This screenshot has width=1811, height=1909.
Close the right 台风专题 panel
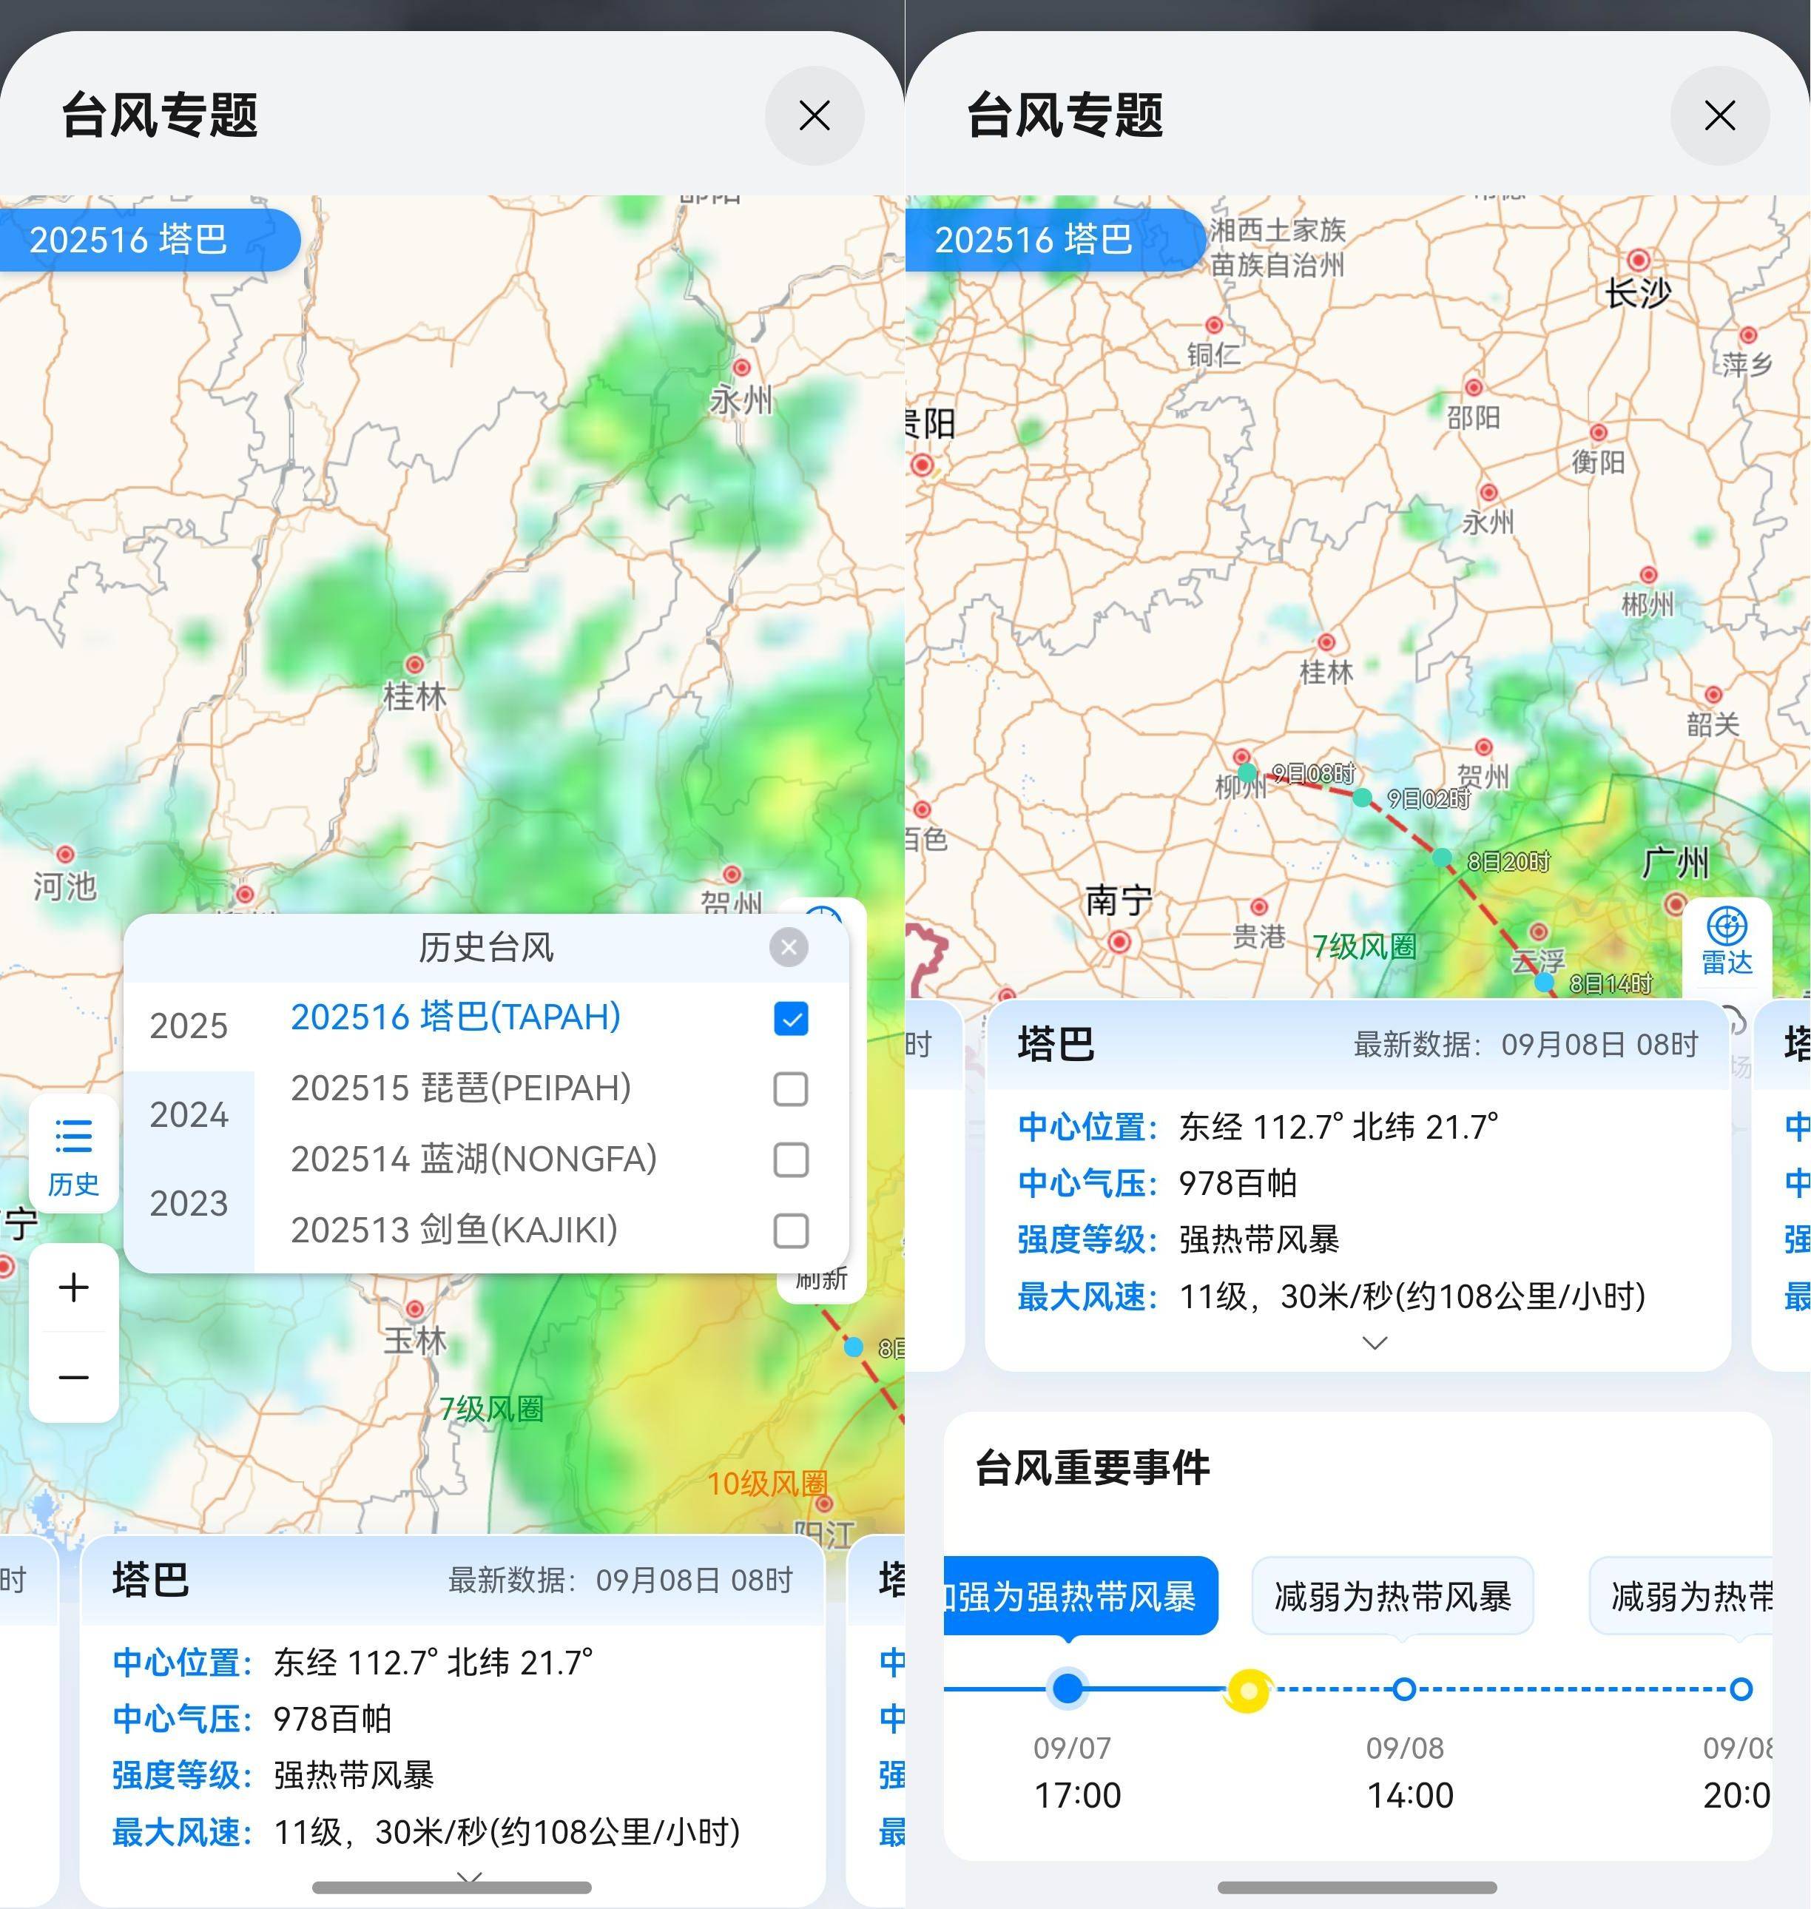(1719, 116)
